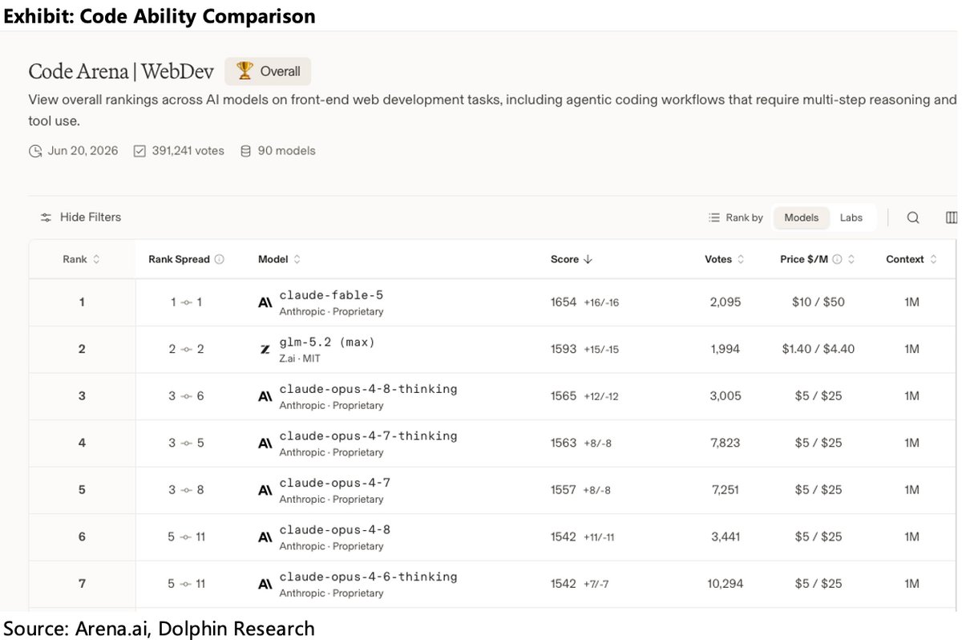This screenshot has width=962, height=640.
Task: Open the claude-opus-4-8-thinking model link
Action: [368, 389]
